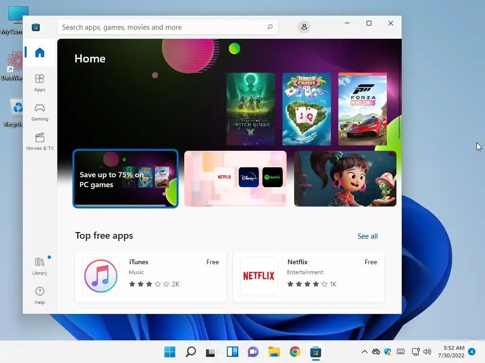
Task: Open notifications badge showing 4
Action: coord(472,352)
